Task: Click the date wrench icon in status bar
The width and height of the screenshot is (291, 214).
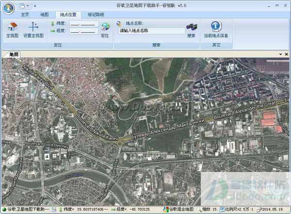Action: pyautogui.click(x=259, y=210)
